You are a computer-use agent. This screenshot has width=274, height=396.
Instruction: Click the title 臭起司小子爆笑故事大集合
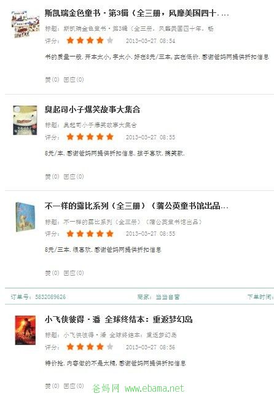[92, 110]
